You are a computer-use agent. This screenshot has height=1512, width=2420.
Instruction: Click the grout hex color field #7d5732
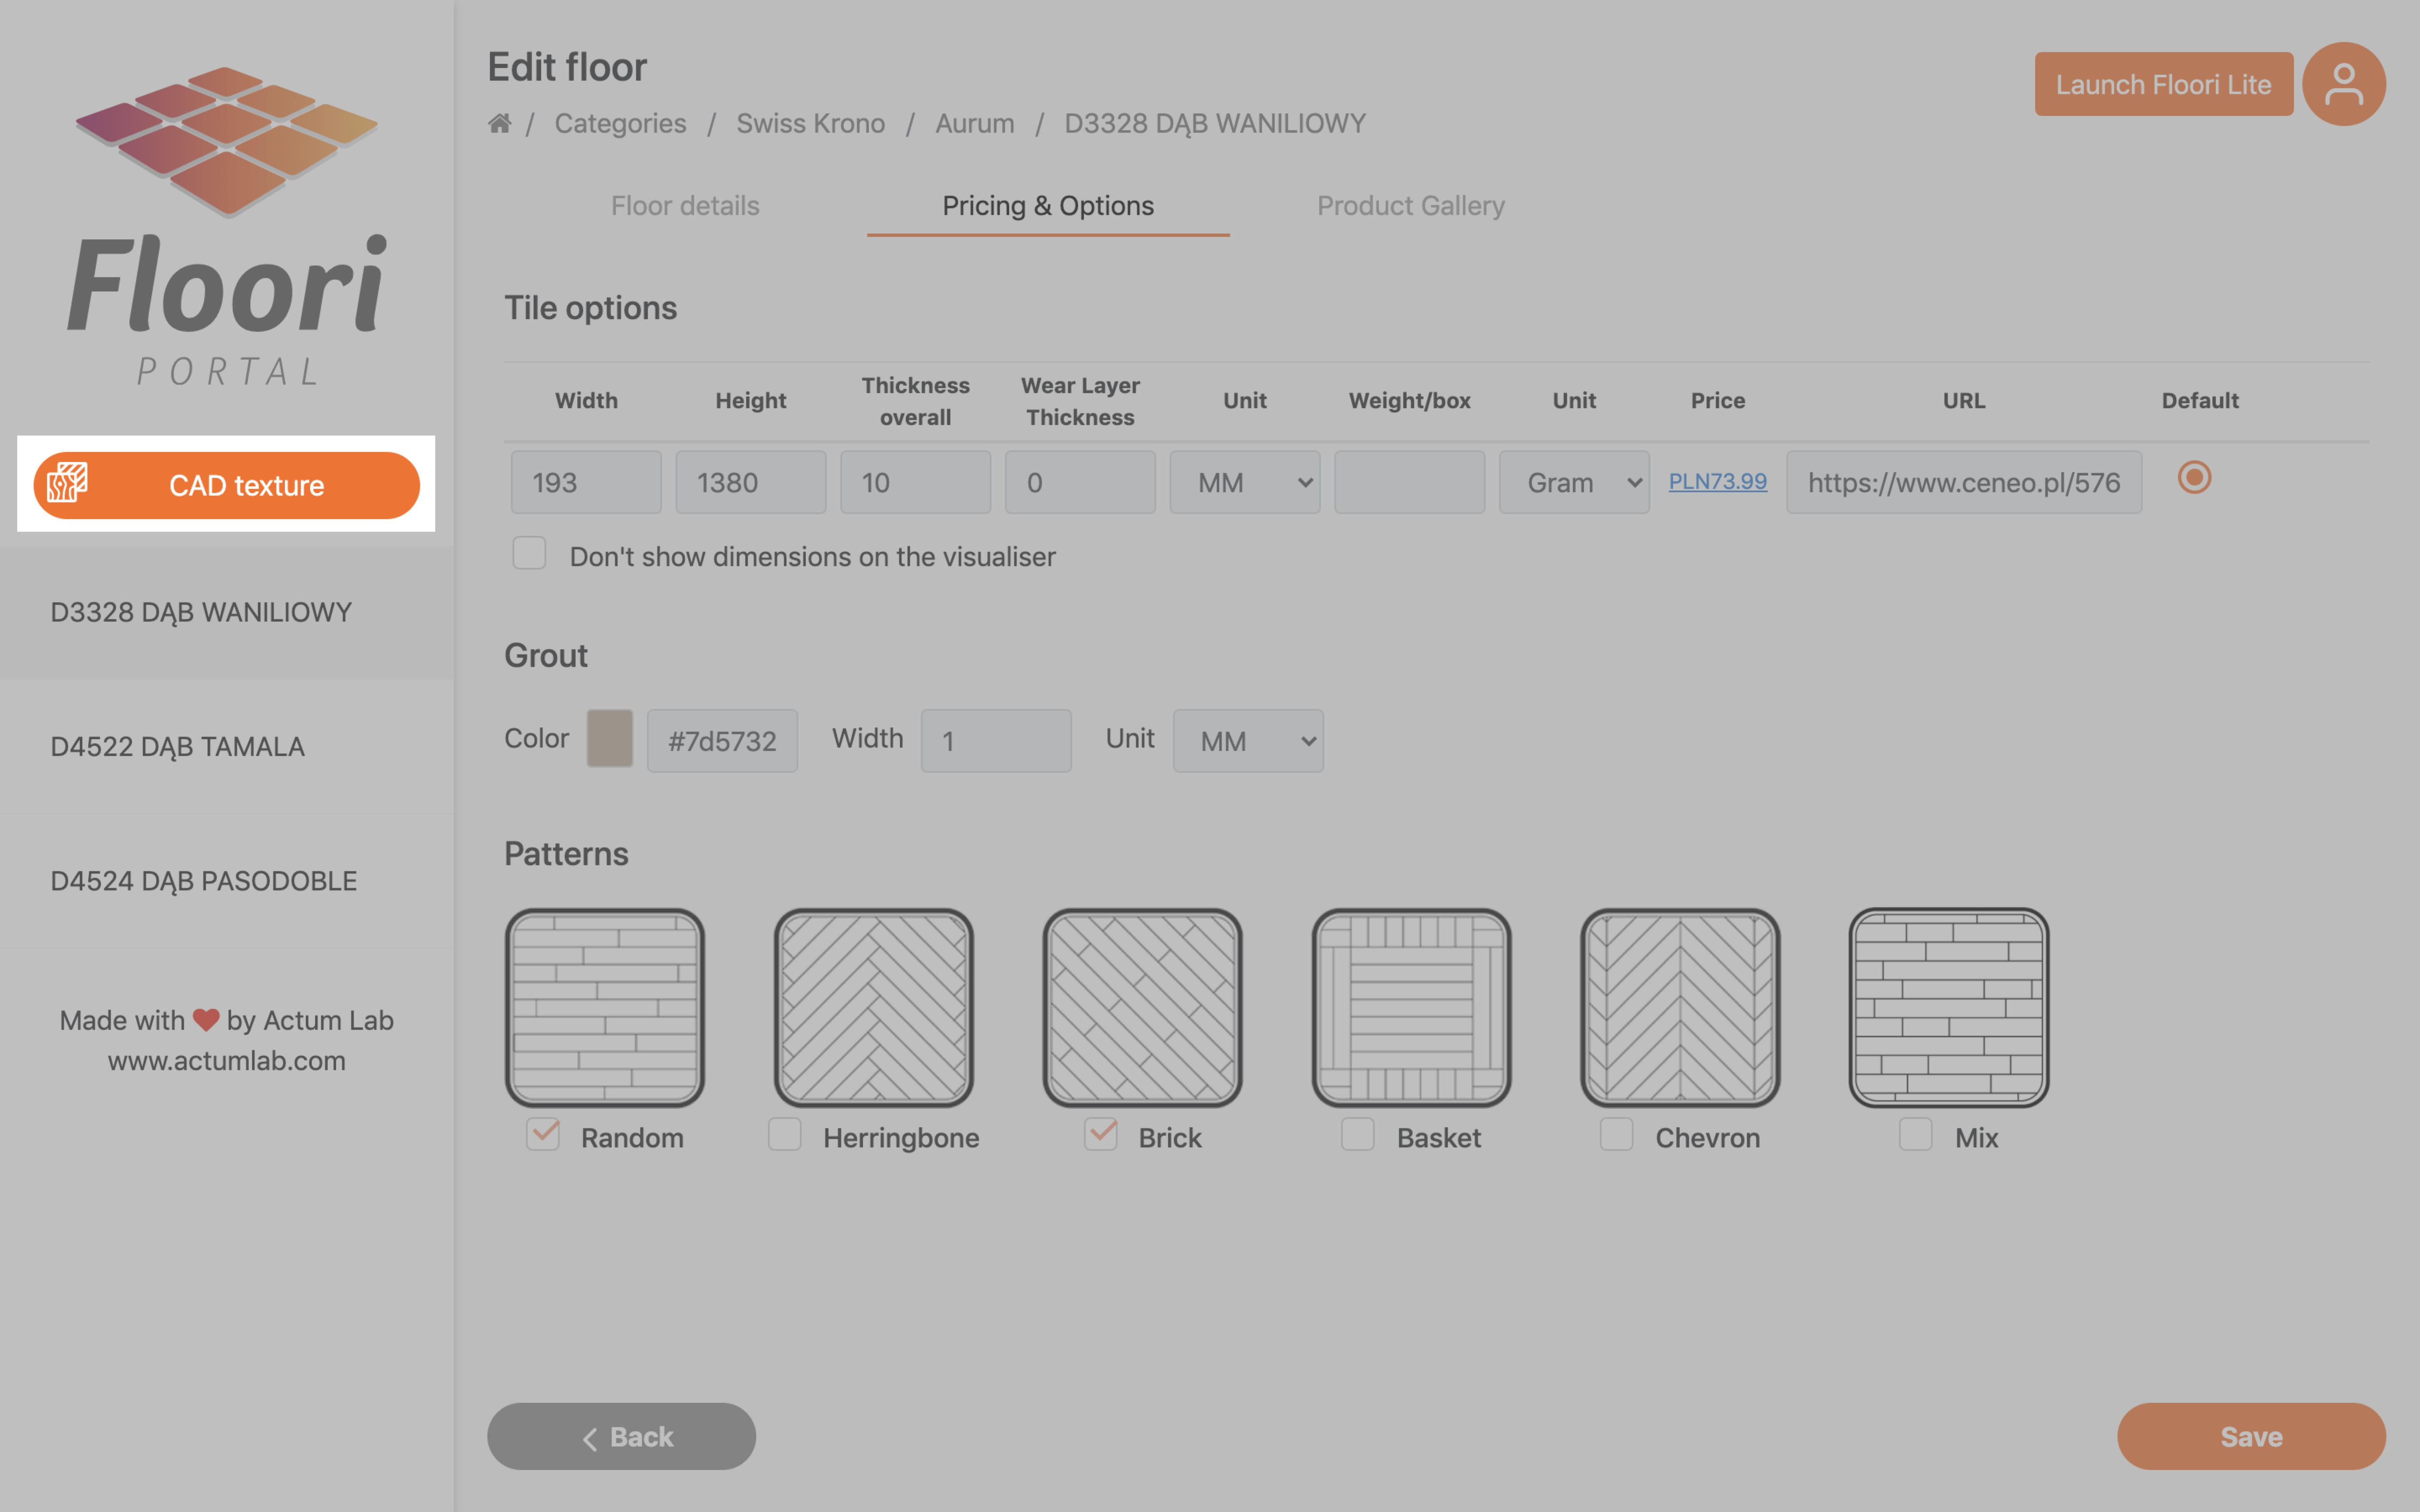pos(722,741)
